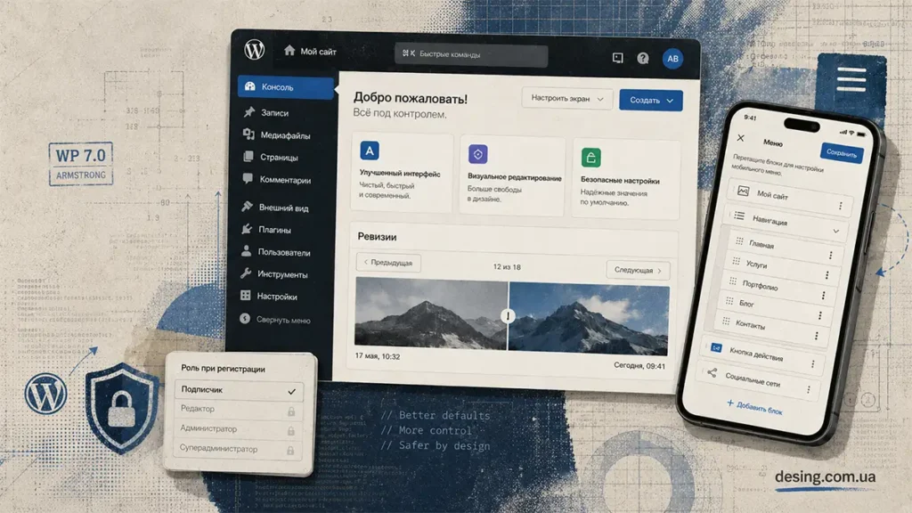Tap the Сохранить button on the phone

pos(842,153)
